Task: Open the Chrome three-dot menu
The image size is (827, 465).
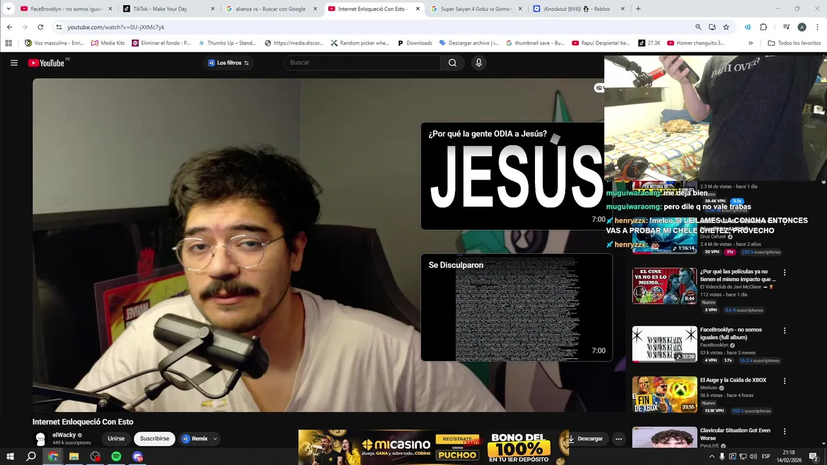Action: [x=817, y=27]
